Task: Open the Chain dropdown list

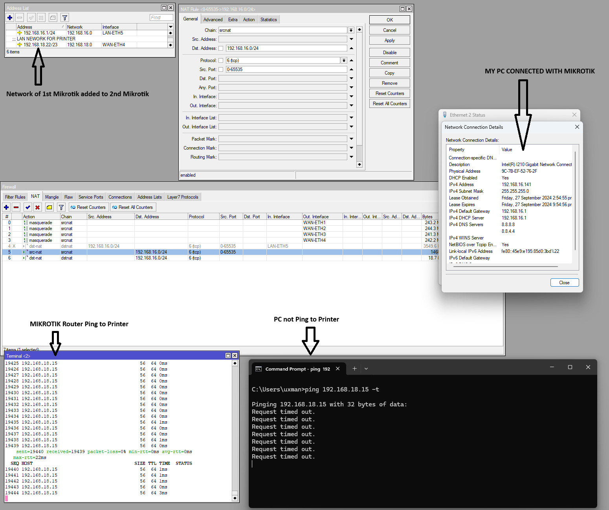Action: pos(351,30)
